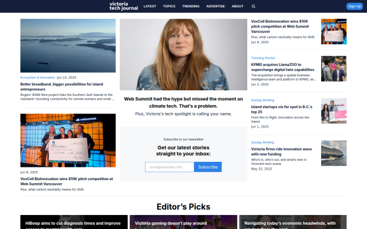367x229 pixels.
Task: Open 'Better broadband, bigger possibilities' headline
Action: (62, 87)
